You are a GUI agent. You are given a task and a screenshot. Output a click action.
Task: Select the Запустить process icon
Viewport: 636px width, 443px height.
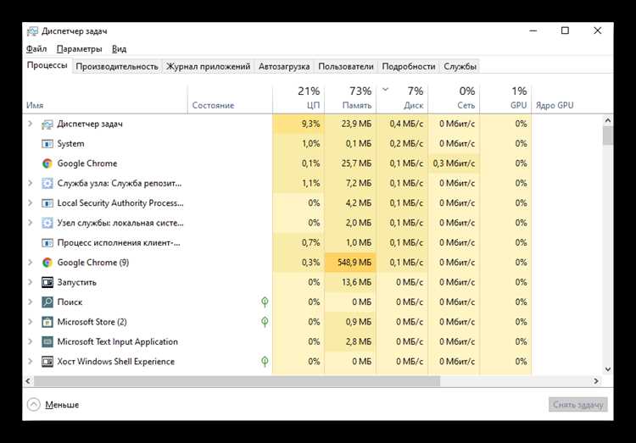click(47, 283)
